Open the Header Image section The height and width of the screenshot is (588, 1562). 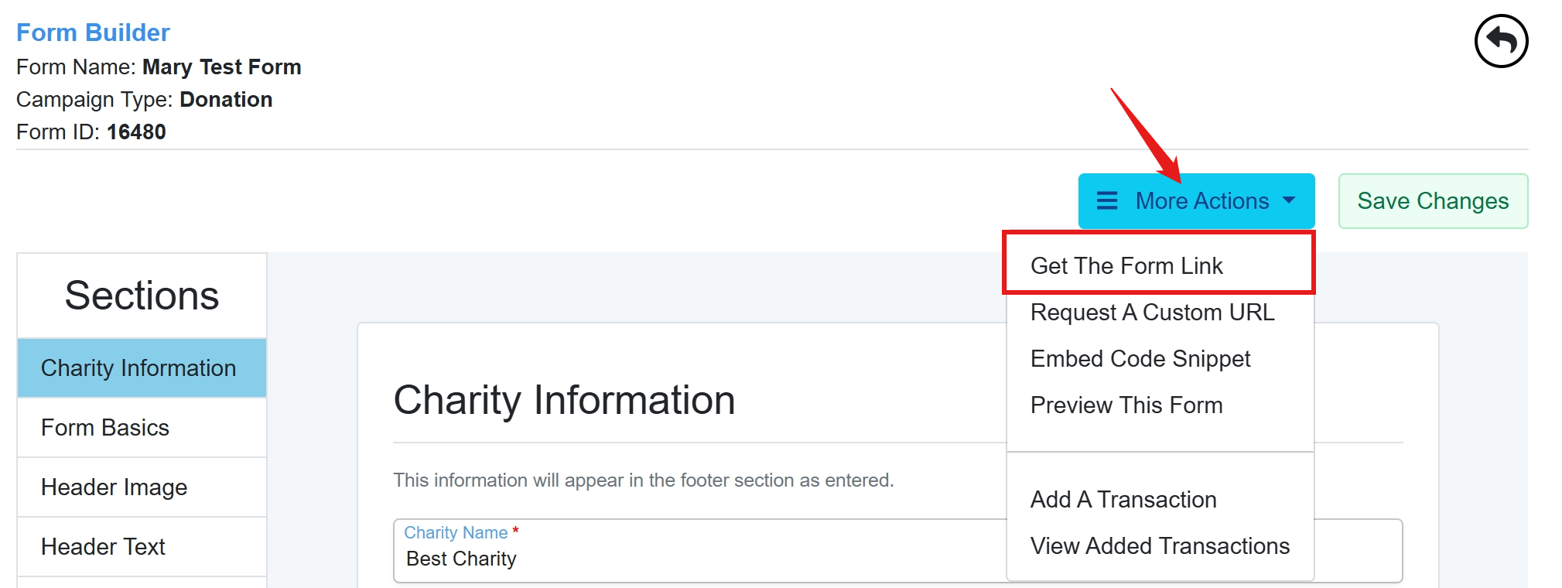click(x=142, y=487)
